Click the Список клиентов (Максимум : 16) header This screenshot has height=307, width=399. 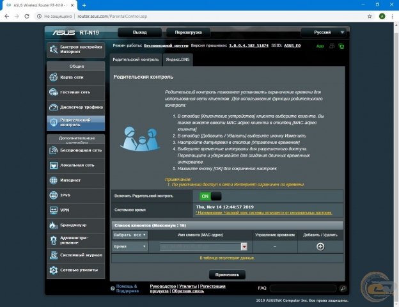point(227,226)
